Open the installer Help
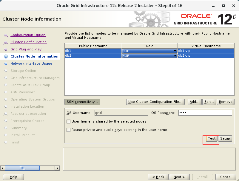 [x=13, y=177]
